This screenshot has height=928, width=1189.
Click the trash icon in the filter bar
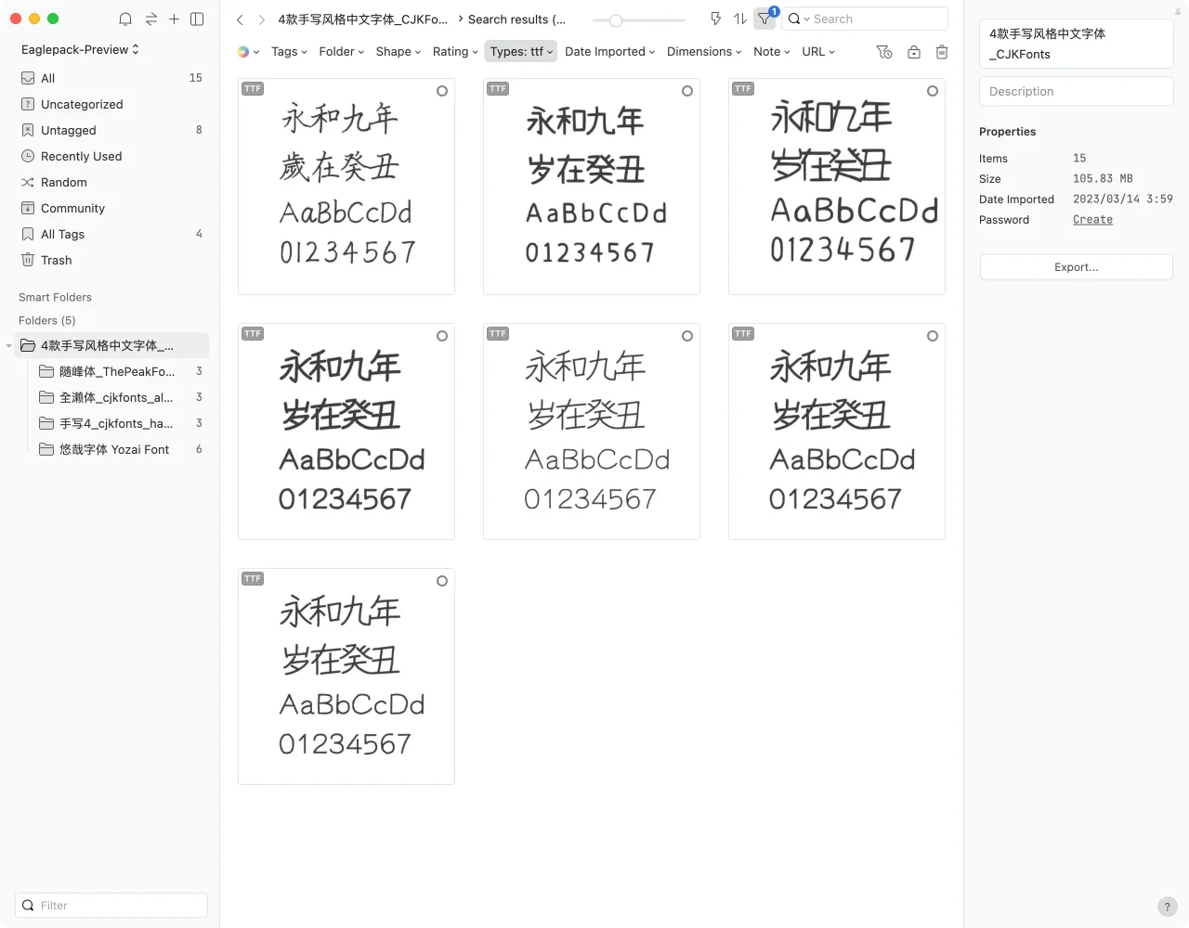941,52
